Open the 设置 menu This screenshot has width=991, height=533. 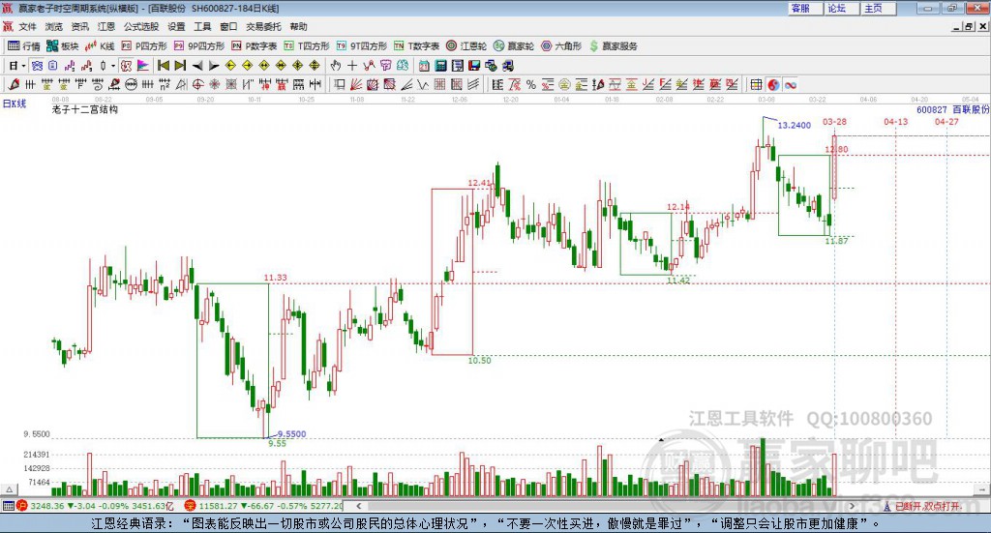tap(176, 26)
